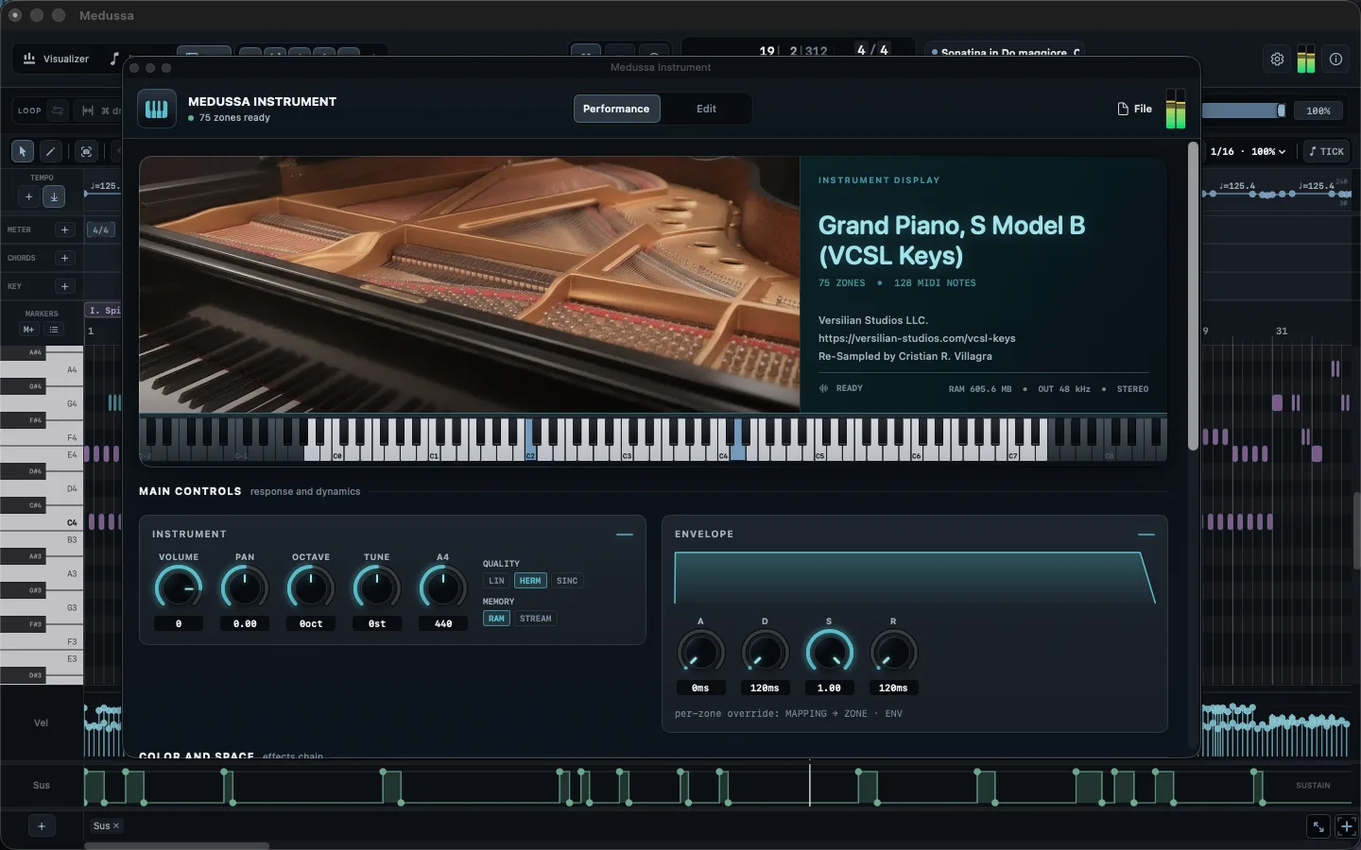Click the Sonatina in Do maggiore title

[1009, 52]
